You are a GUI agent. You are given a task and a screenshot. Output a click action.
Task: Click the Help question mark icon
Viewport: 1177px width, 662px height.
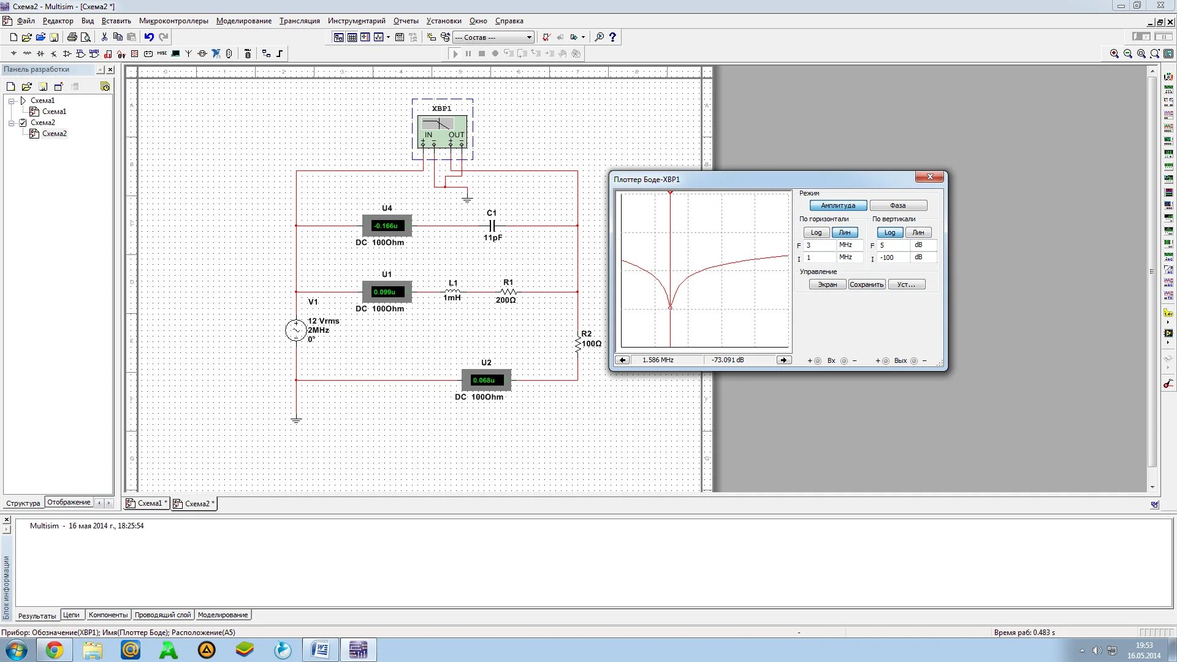[612, 37]
